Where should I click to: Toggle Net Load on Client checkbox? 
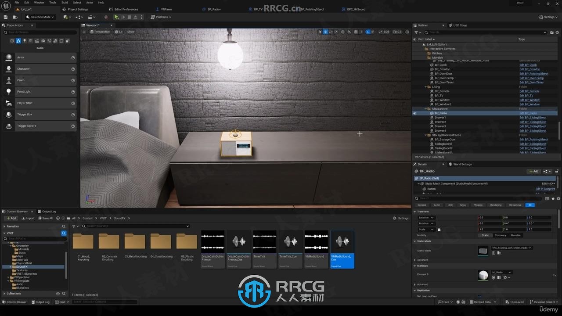click(x=479, y=296)
